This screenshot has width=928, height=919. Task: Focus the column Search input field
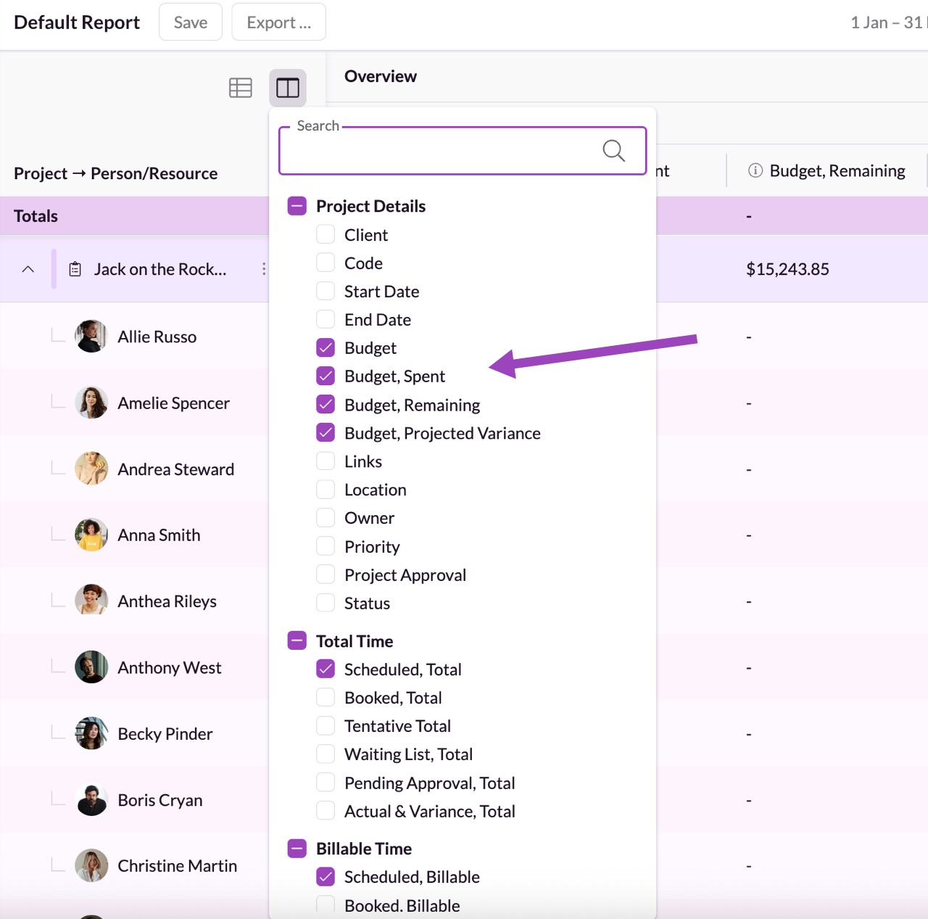click(x=442, y=151)
